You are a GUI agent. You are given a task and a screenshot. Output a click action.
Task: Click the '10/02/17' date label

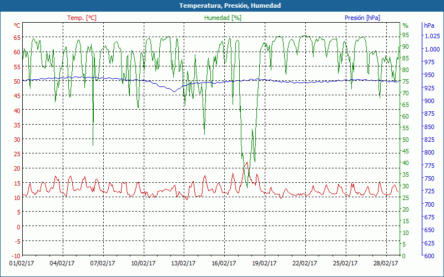tap(143, 263)
